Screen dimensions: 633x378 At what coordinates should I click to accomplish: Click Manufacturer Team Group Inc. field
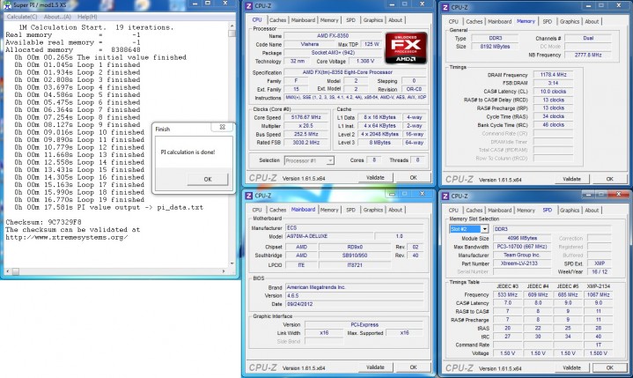click(519, 256)
